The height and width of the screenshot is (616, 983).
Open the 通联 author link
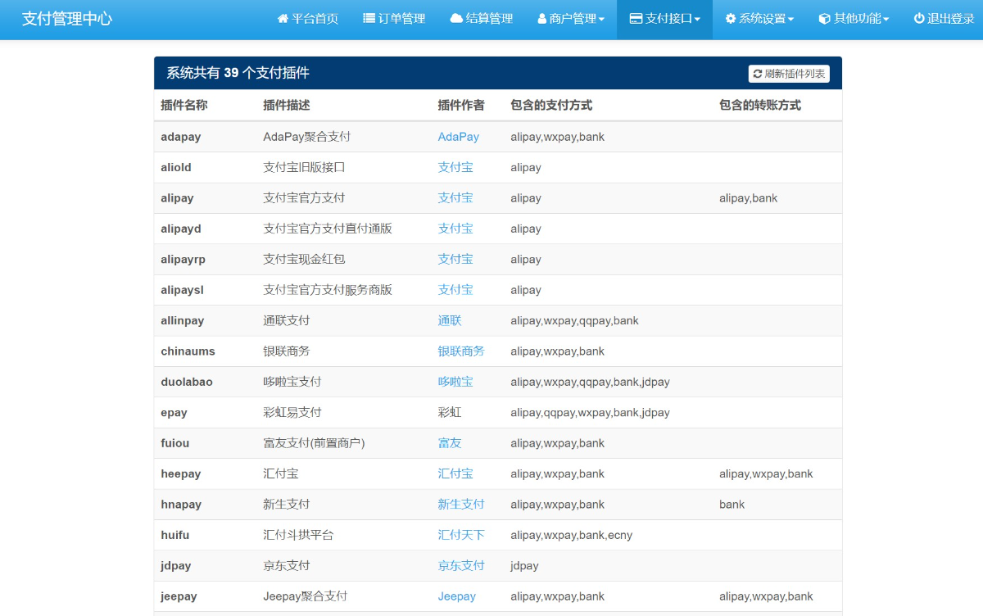(x=450, y=320)
